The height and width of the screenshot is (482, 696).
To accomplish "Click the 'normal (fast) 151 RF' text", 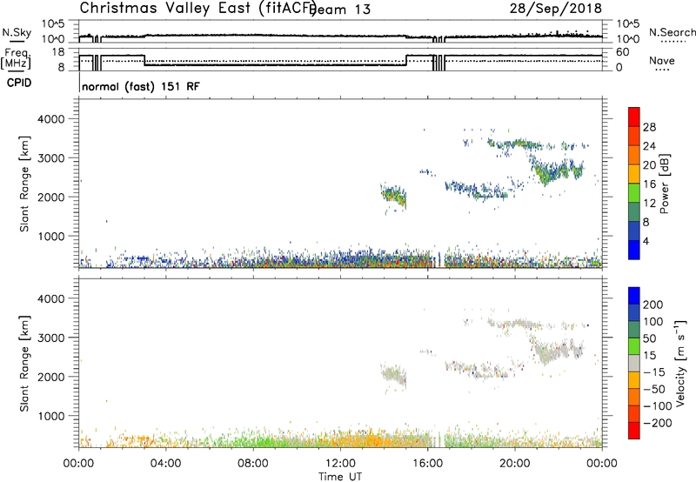I will (x=141, y=86).
